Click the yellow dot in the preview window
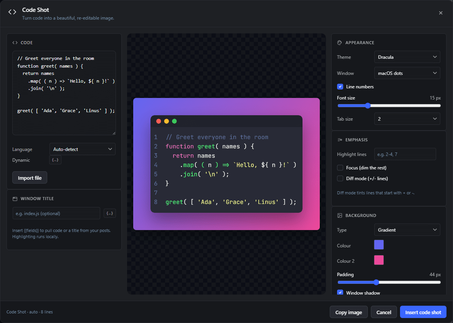The width and height of the screenshot is (453, 323). (x=166, y=121)
